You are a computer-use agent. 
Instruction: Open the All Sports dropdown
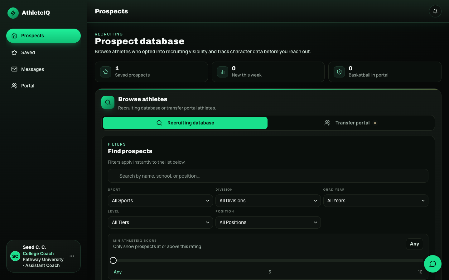pos(160,201)
